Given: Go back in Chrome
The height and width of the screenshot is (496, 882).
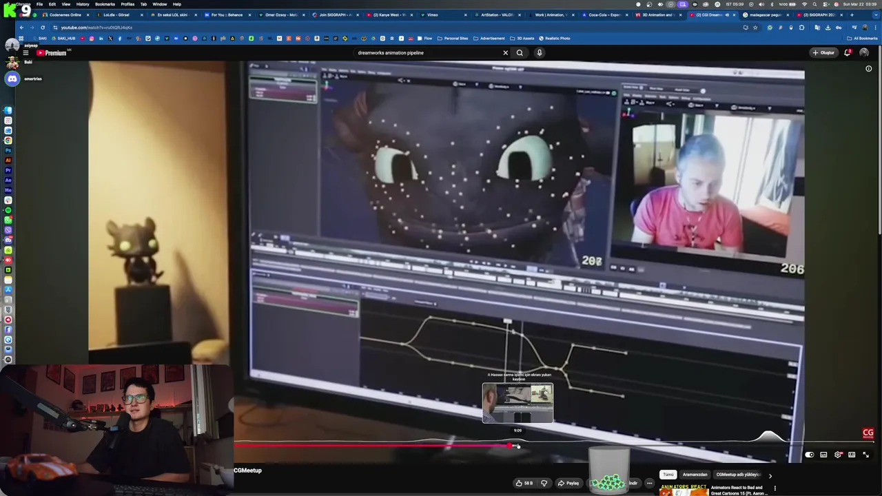Looking at the screenshot, I should coord(21,28).
